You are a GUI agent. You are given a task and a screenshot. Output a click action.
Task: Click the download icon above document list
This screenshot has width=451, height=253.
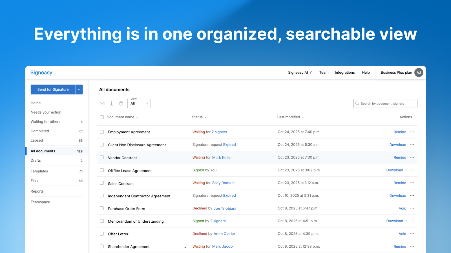[112, 103]
